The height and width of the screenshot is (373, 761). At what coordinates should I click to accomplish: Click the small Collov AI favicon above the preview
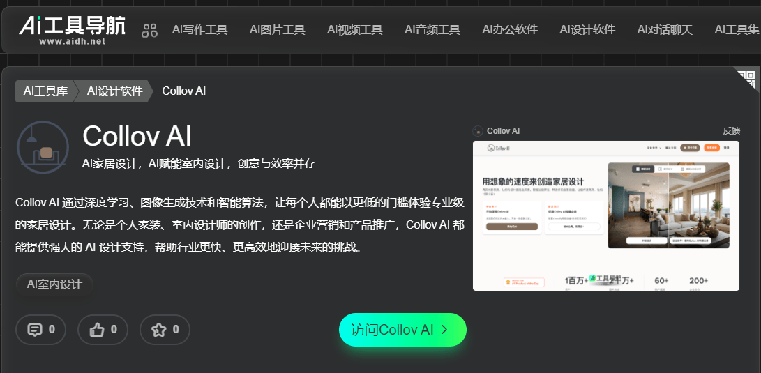click(478, 131)
